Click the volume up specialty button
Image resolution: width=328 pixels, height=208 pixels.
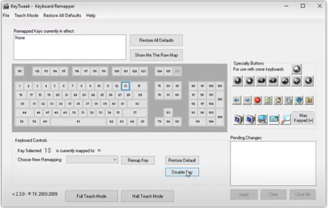point(285,81)
